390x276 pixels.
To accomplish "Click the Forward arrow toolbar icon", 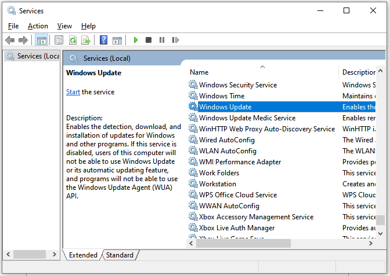I will pyautogui.click(x=23, y=40).
